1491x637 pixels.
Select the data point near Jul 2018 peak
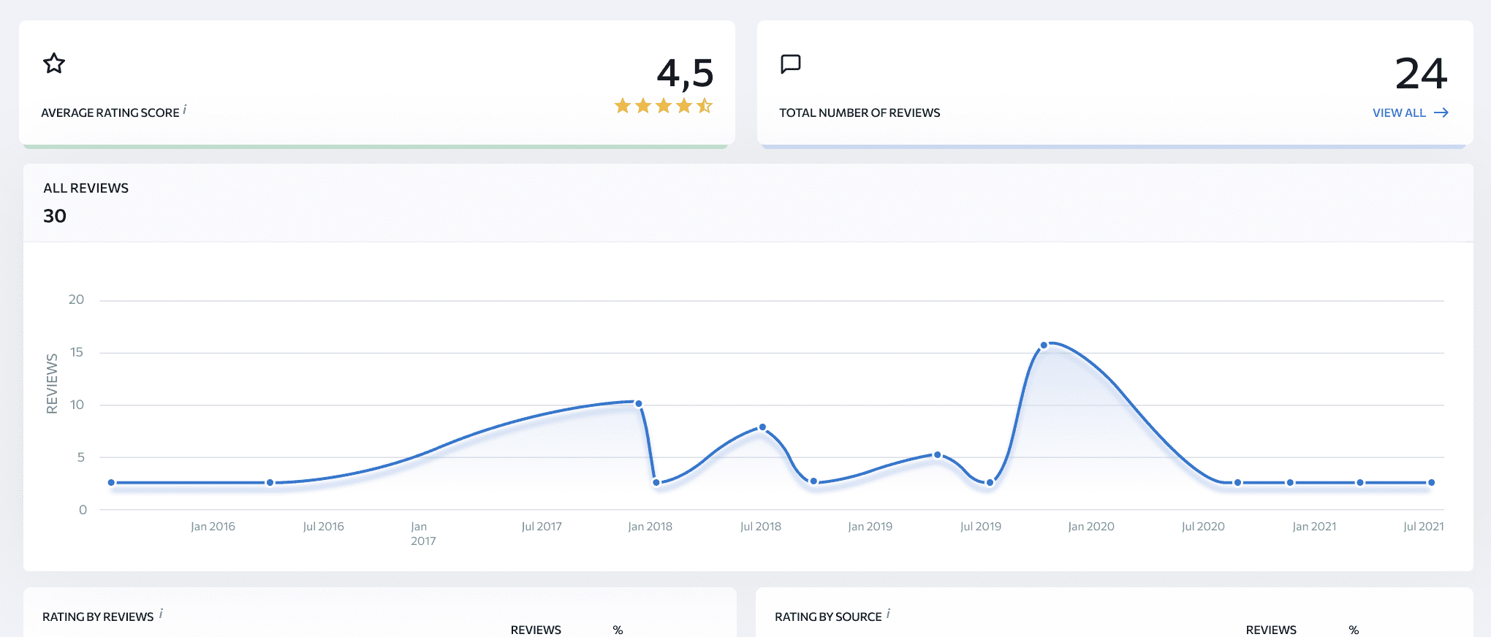[x=762, y=427]
